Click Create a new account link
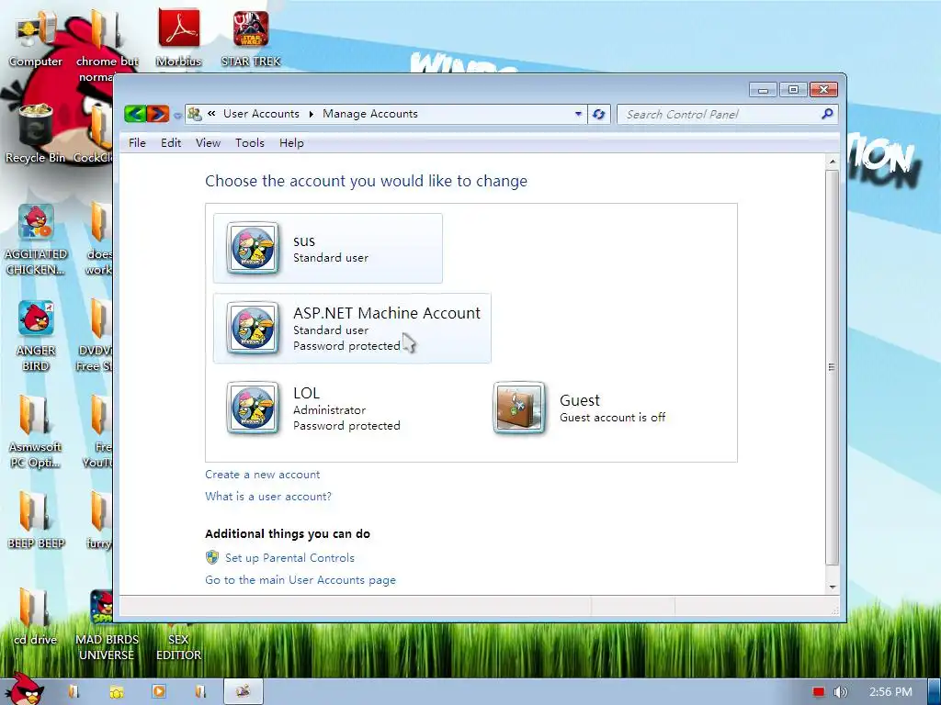 262,475
